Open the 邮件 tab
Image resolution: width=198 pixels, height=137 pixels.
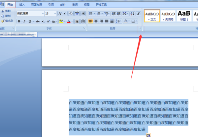point(63,5)
